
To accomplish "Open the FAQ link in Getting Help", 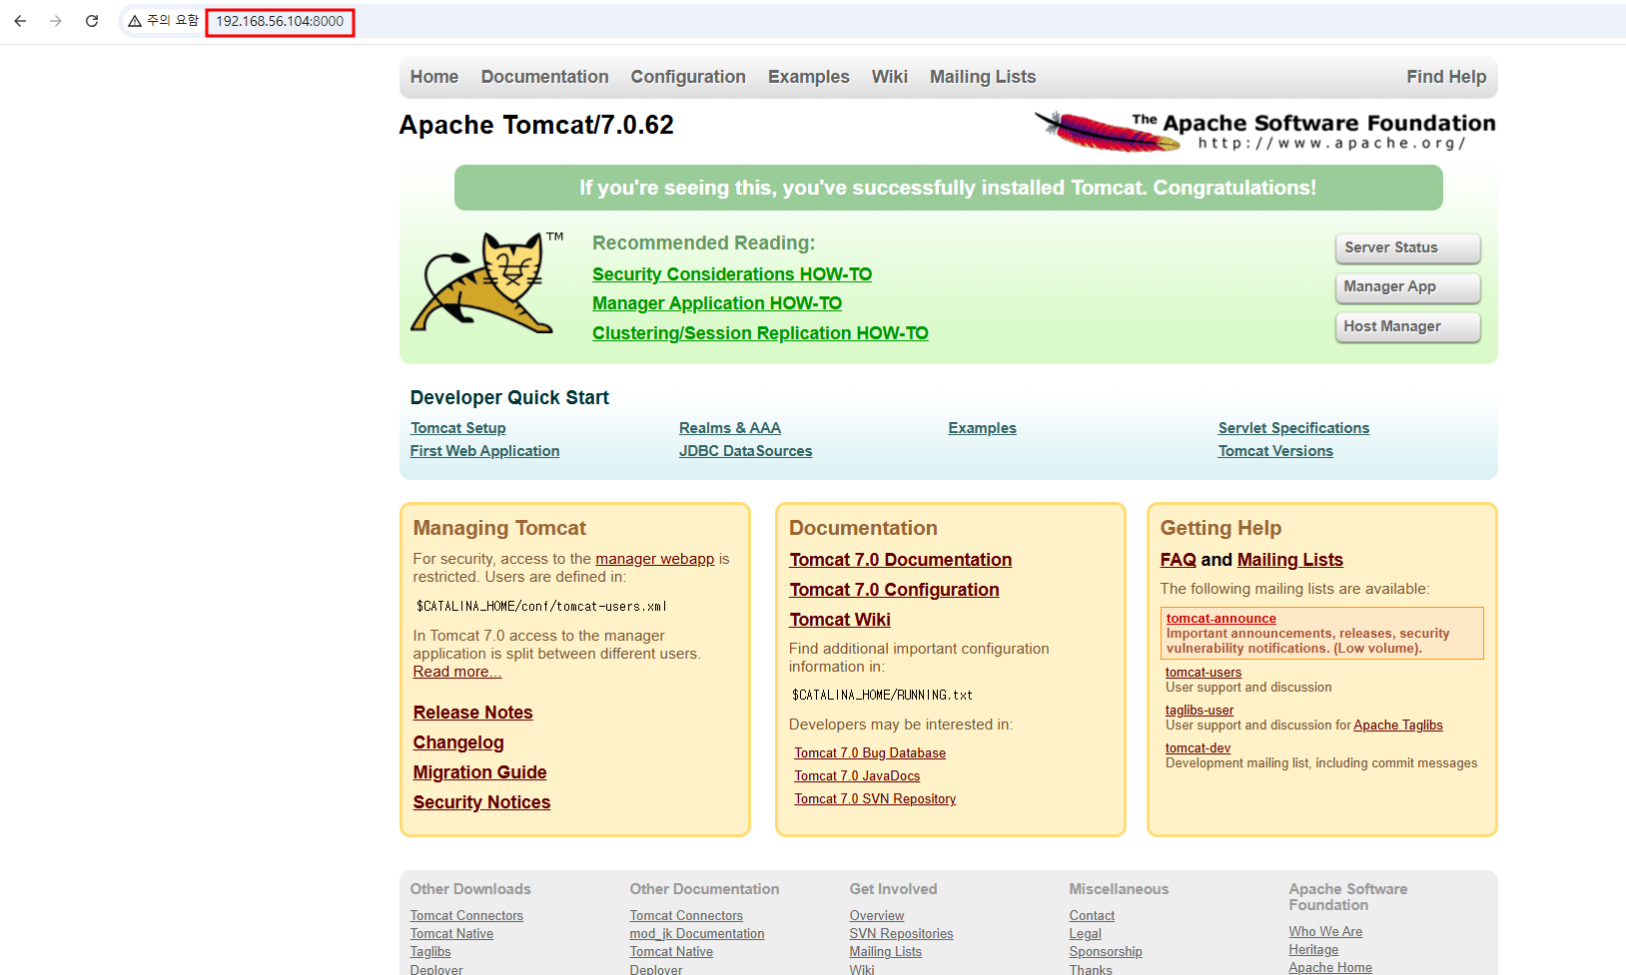I will [x=1179, y=560].
